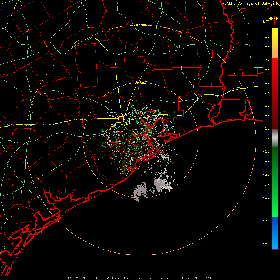Click the -70 value on the velocity scale
The width and height of the screenshot is (280, 280).
(266, 221)
